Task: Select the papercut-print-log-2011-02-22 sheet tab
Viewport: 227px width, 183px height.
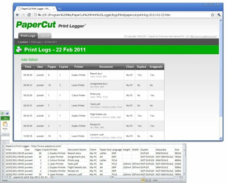Action: pyautogui.click(x=30, y=177)
